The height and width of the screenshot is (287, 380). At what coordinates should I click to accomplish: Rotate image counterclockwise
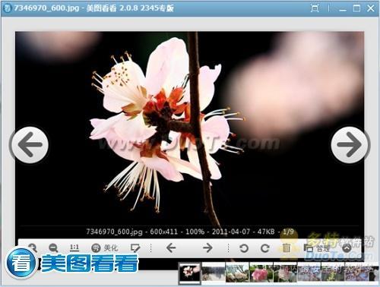pyautogui.click(x=244, y=248)
